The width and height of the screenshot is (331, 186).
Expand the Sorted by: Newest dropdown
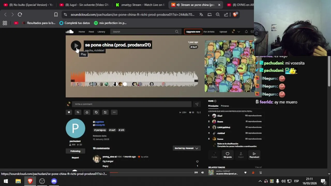[x=186, y=148]
